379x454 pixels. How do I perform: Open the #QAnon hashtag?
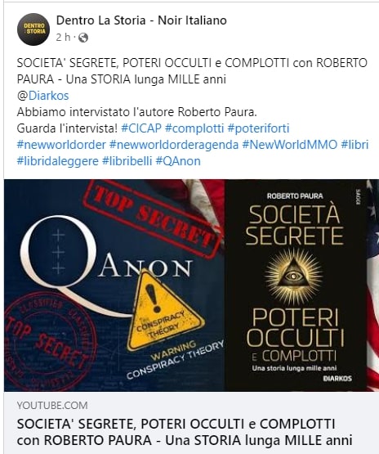point(178,161)
